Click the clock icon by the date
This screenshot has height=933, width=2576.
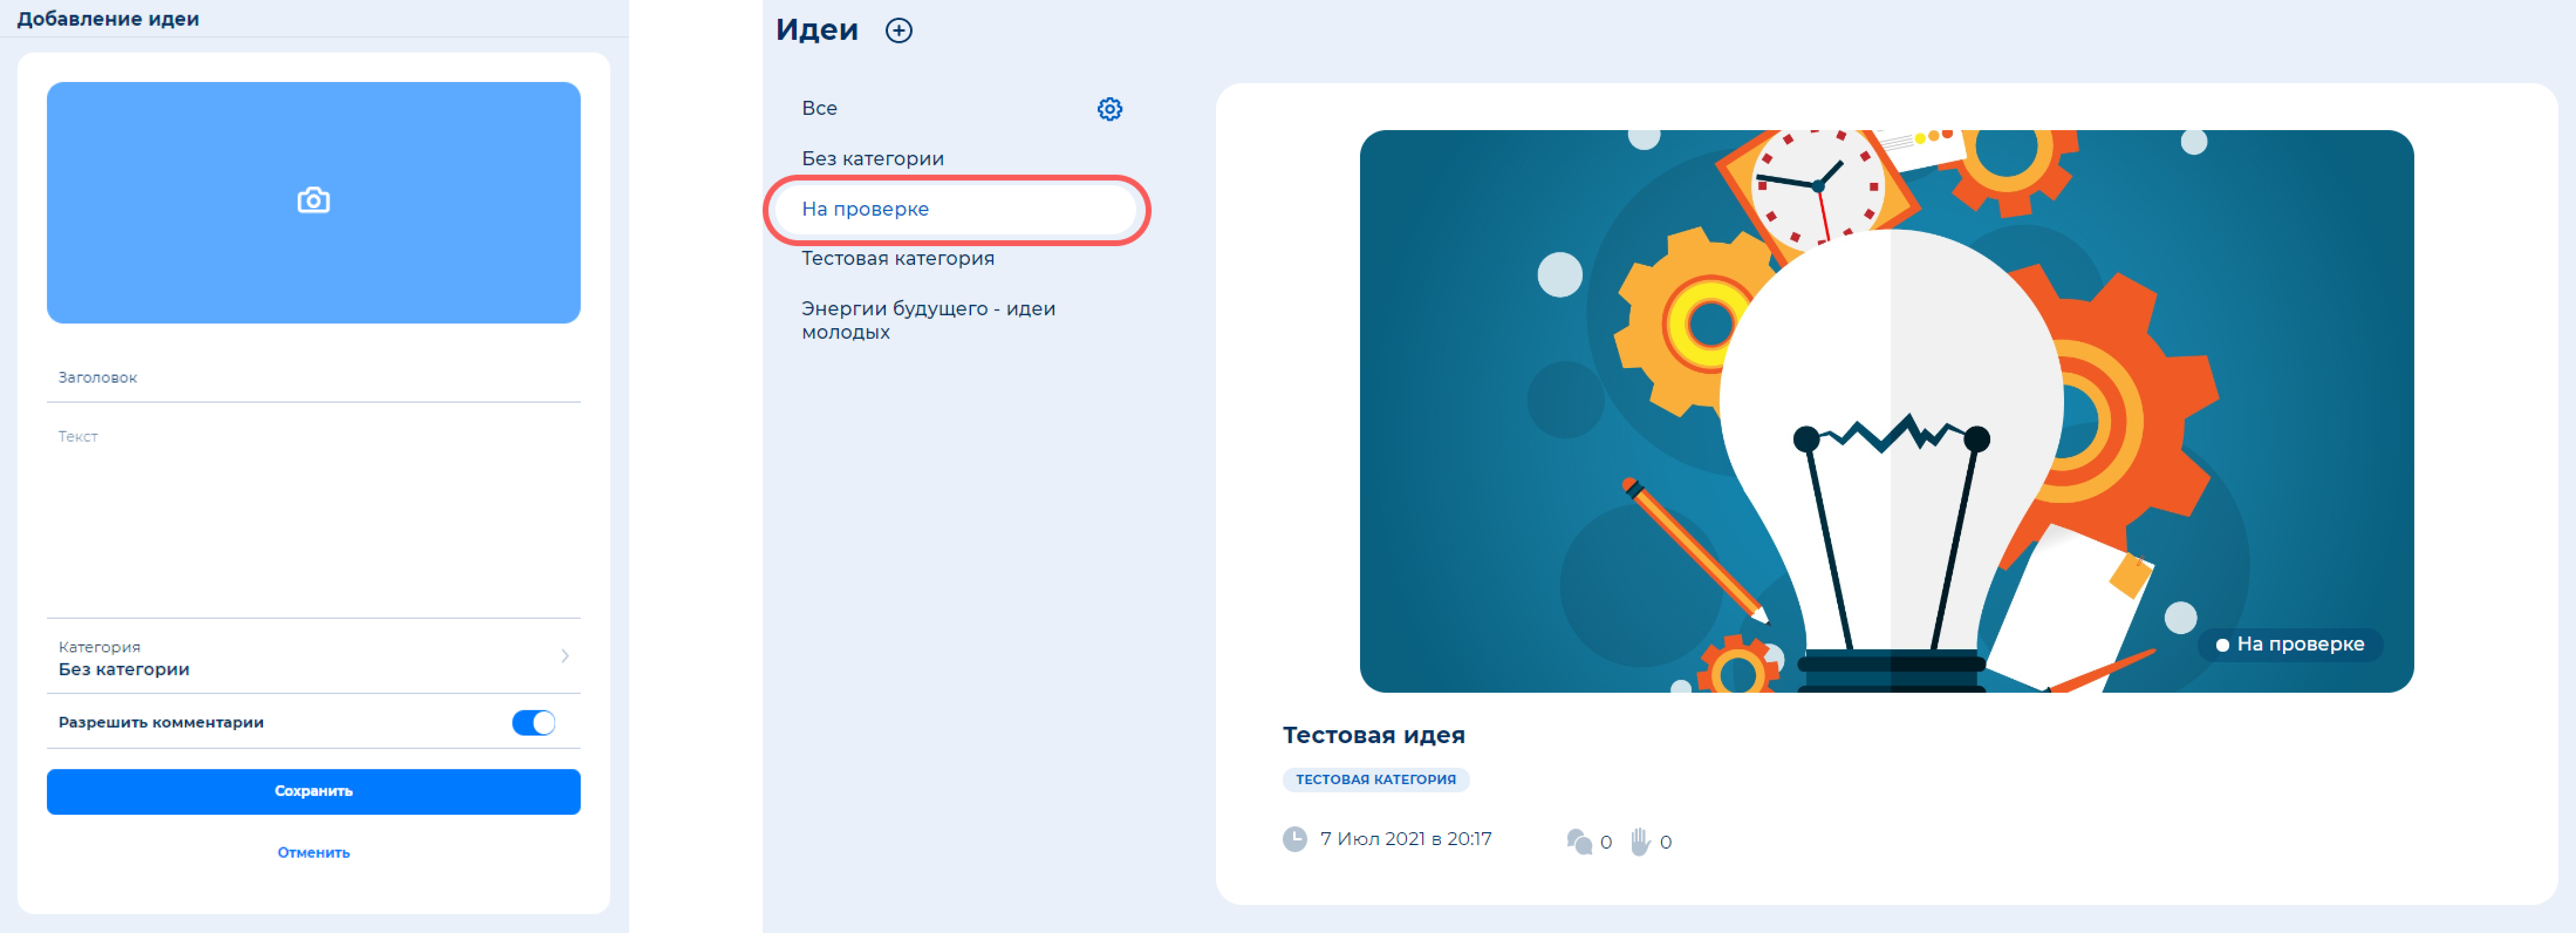pos(1294,839)
